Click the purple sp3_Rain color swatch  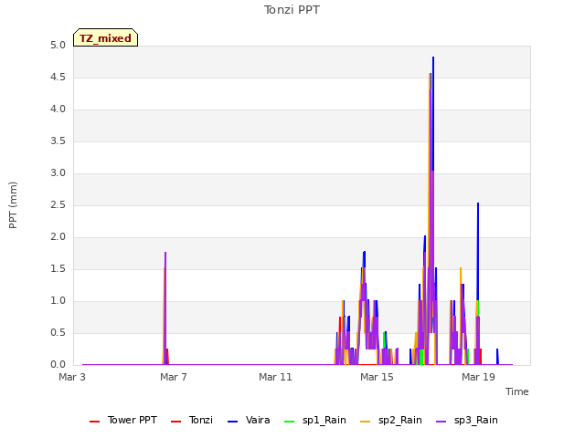[x=441, y=422]
